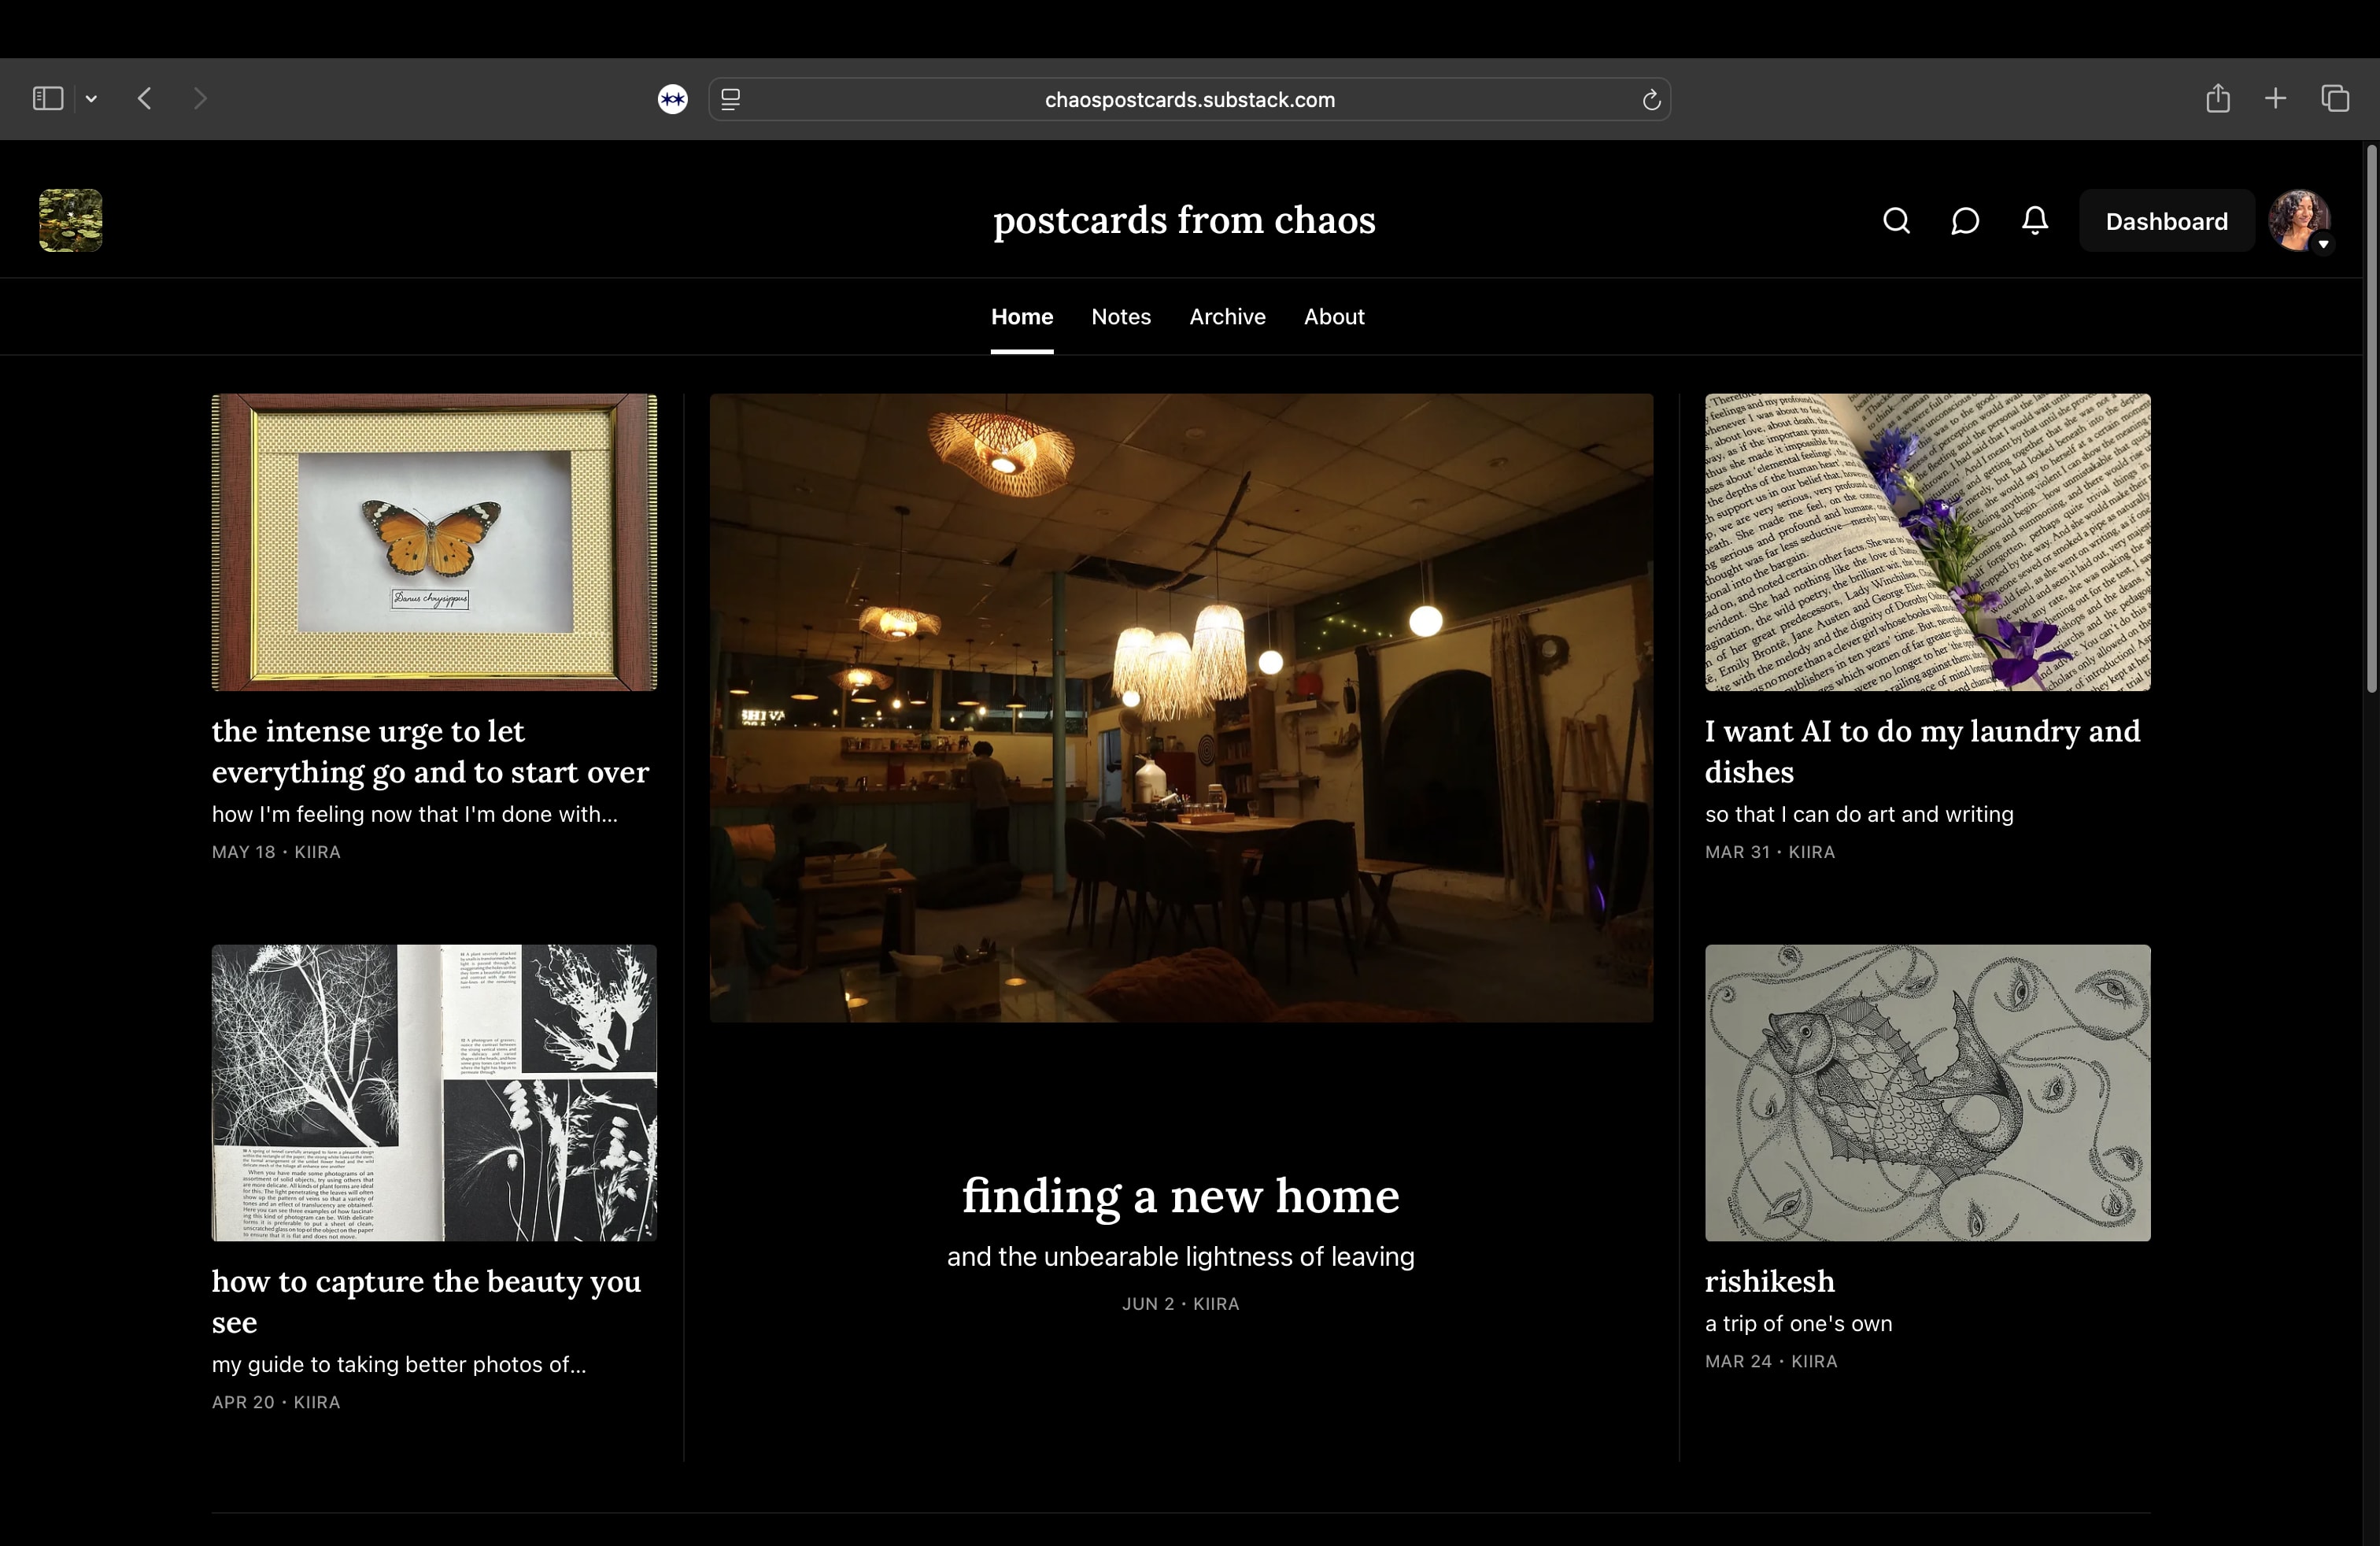Click the round extension icon beside address bar
Viewport: 2380px width, 1546px height.
(x=673, y=99)
